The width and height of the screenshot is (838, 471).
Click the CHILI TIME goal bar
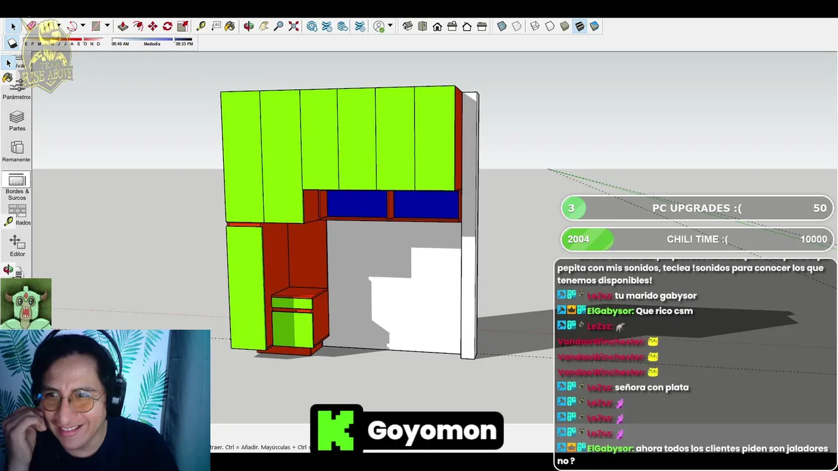point(697,239)
